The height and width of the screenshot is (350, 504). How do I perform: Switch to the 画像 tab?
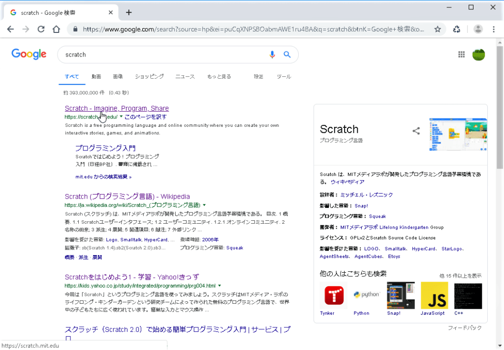[118, 76]
